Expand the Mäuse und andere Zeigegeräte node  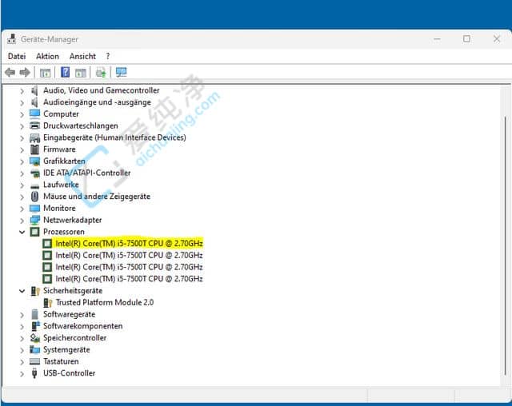[x=22, y=197]
